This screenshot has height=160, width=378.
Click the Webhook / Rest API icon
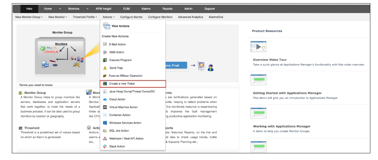[x=105, y=139]
